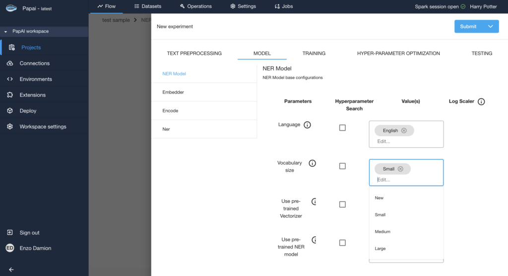Click the Connections cloud icon
This screenshot has width=508, height=276.
[10, 63]
